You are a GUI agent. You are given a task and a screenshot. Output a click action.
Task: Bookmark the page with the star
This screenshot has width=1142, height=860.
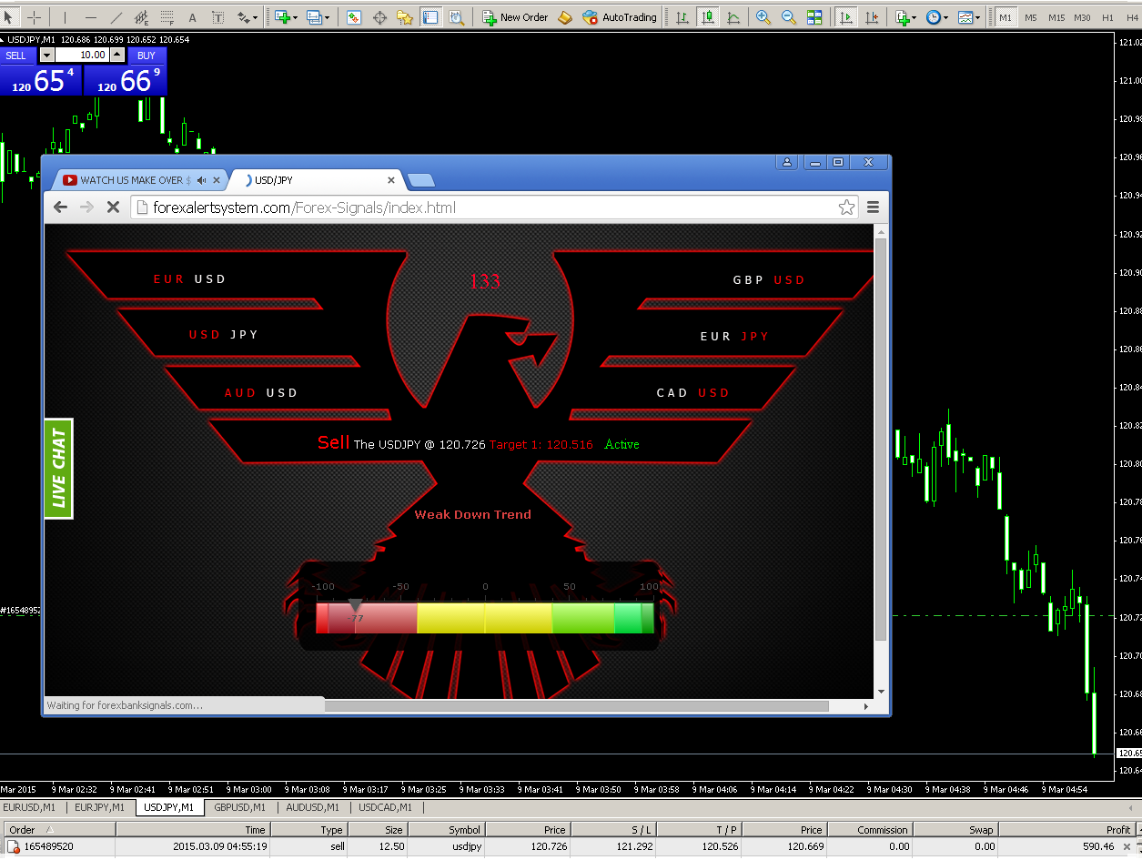coord(846,207)
